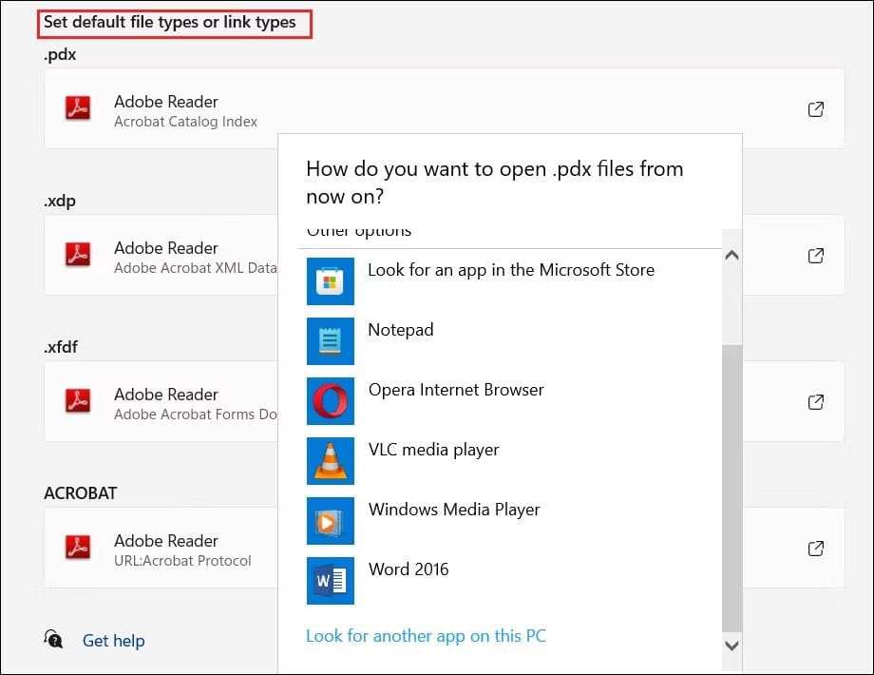Click the Get help question mark icon
The width and height of the screenshot is (874, 675).
tap(53, 641)
